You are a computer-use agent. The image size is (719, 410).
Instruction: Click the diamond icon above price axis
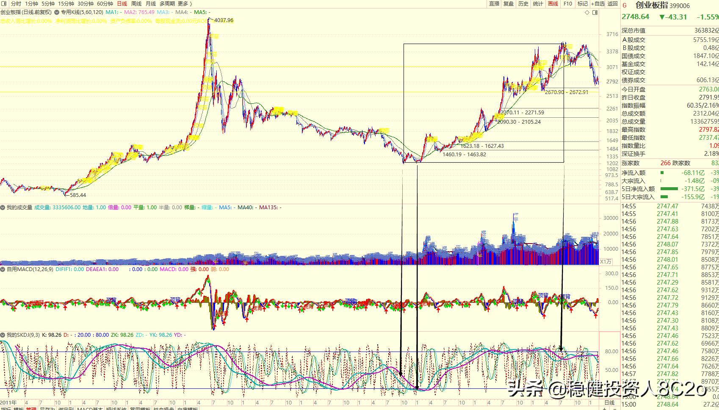pos(587,13)
